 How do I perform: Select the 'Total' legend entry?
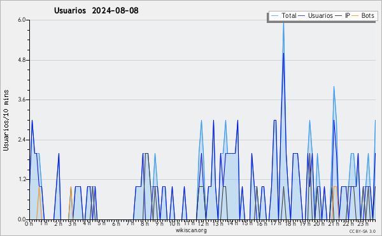point(289,15)
